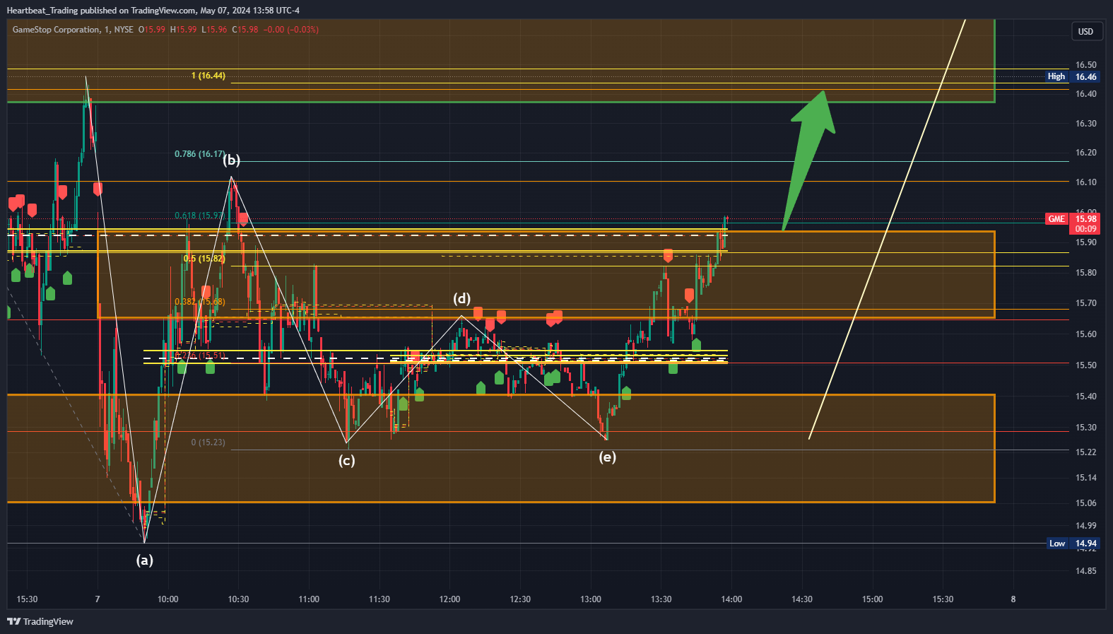Open the USD currency selector

pos(1085,31)
